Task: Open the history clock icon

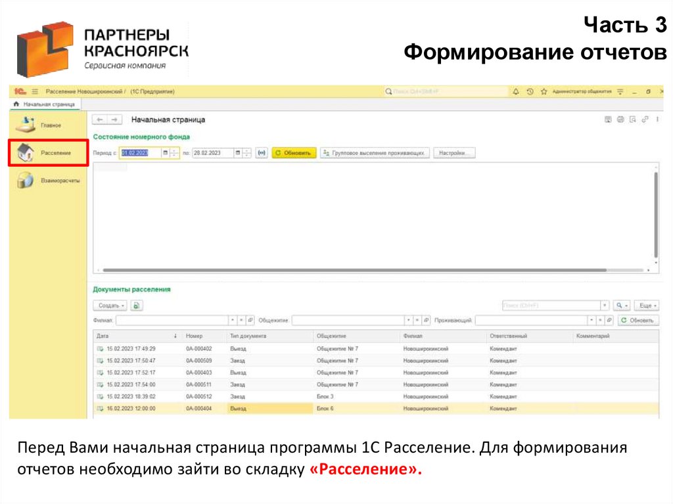Action: pyautogui.click(x=530, y=91)
